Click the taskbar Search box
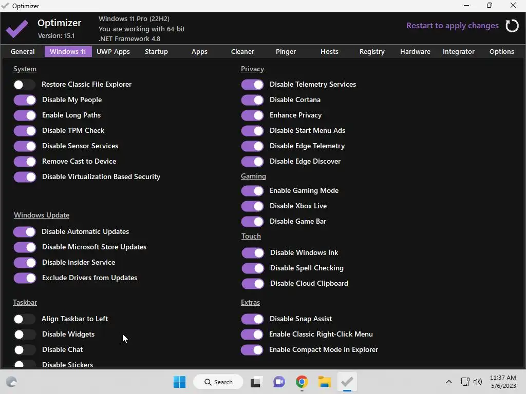Screen dimensions: 526x394 coord(218,382)
